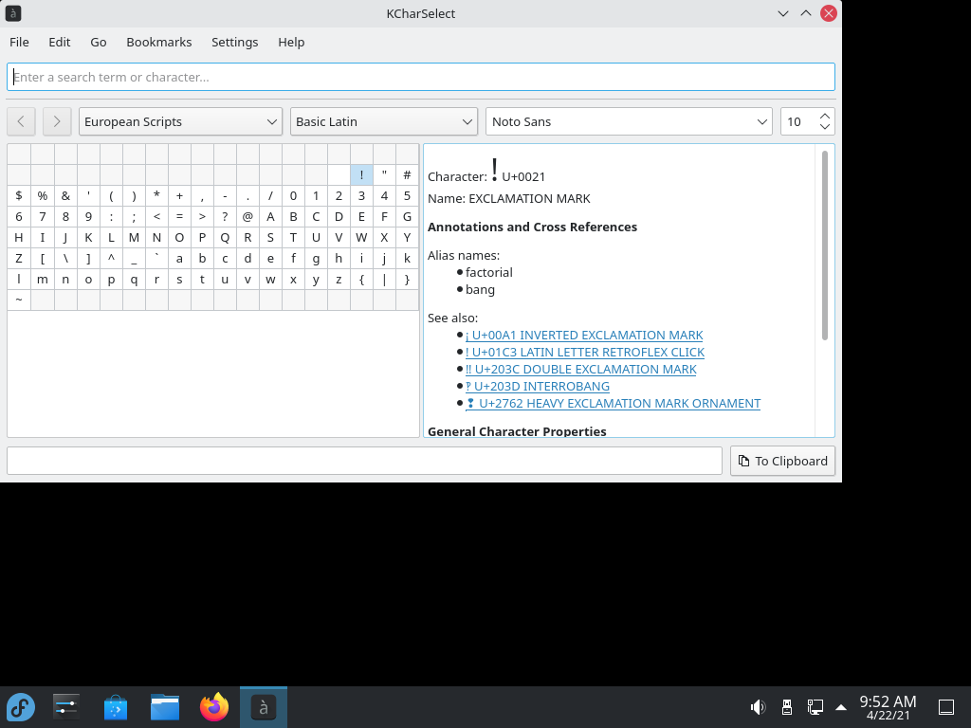Image resolution: width=971 pixels, height=728 pixels.
Task: Open the Fedora application launcher
Action: tap(21, 707)
